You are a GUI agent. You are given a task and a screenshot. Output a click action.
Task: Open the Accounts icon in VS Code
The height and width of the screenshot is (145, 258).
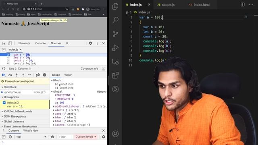click(x=115, y=134)
